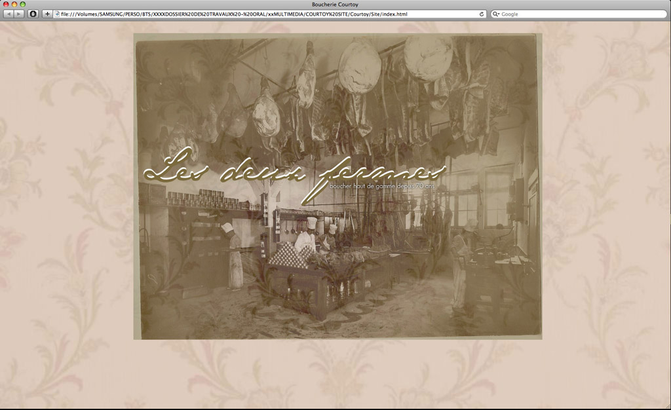Click the "boucher haut de gamme" tagline
Viewport: 671px width, 410px height.
(x=381, y=187)
